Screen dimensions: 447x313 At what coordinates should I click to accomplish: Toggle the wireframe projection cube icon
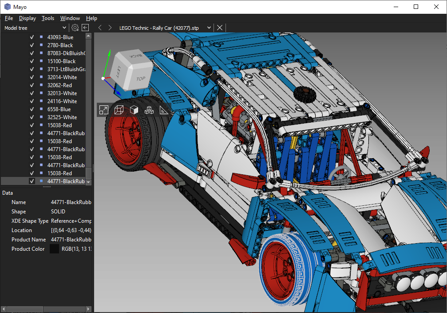click(119, 110)
